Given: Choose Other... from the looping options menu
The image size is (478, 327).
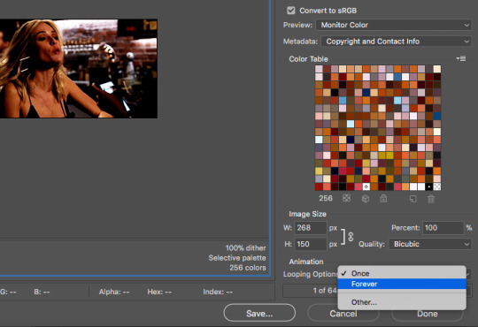Looking at the screenshot, I should [402, 302].
